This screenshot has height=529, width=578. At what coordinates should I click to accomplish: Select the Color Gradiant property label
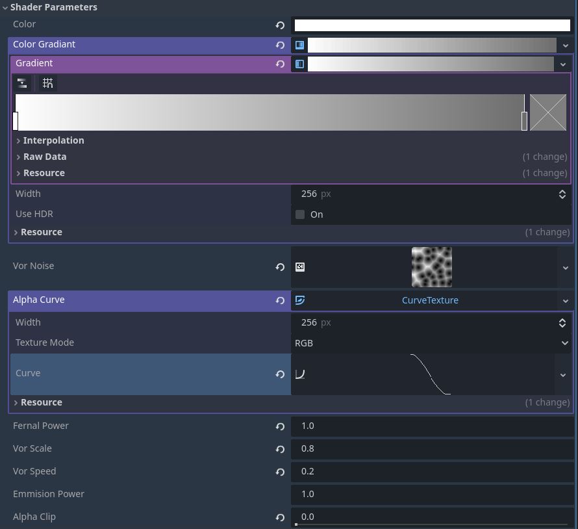click(x=44, y=44)
